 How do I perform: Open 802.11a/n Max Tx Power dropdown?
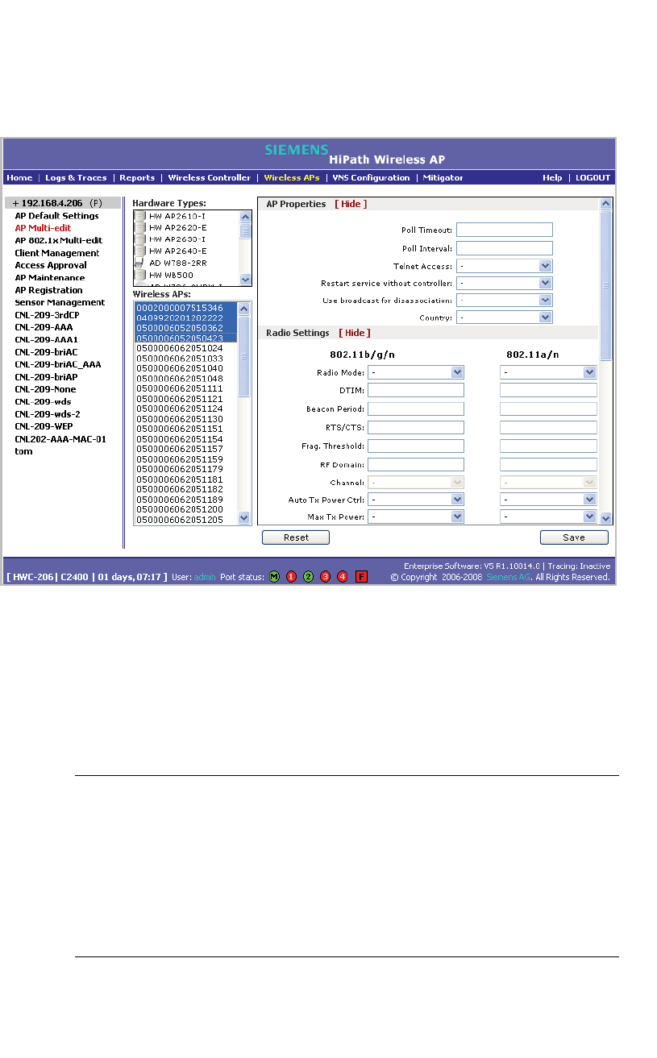548,517
